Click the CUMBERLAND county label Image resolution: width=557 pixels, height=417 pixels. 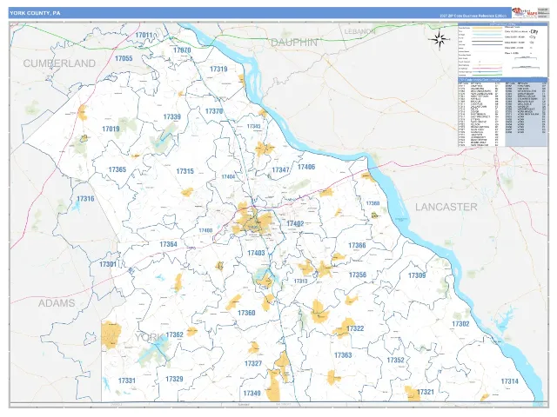point(59,63)
